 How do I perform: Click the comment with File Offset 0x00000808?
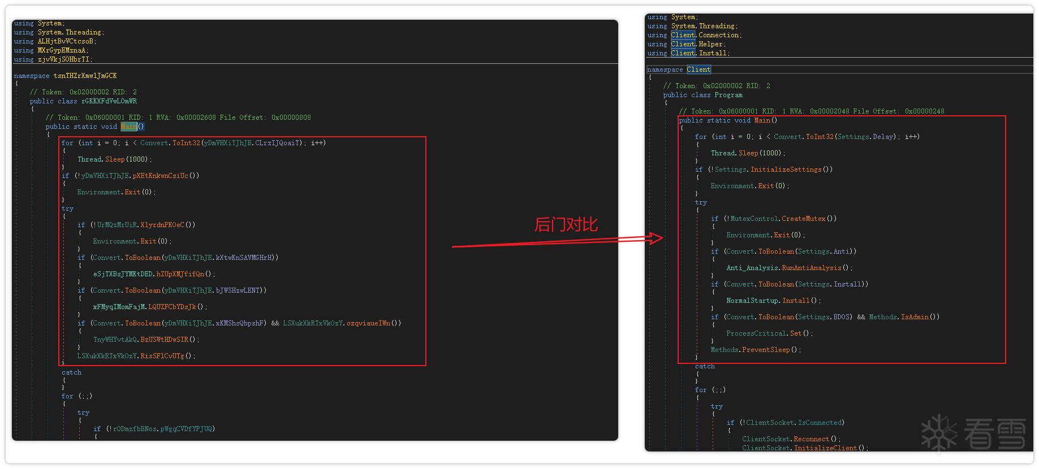pos(178,118)
